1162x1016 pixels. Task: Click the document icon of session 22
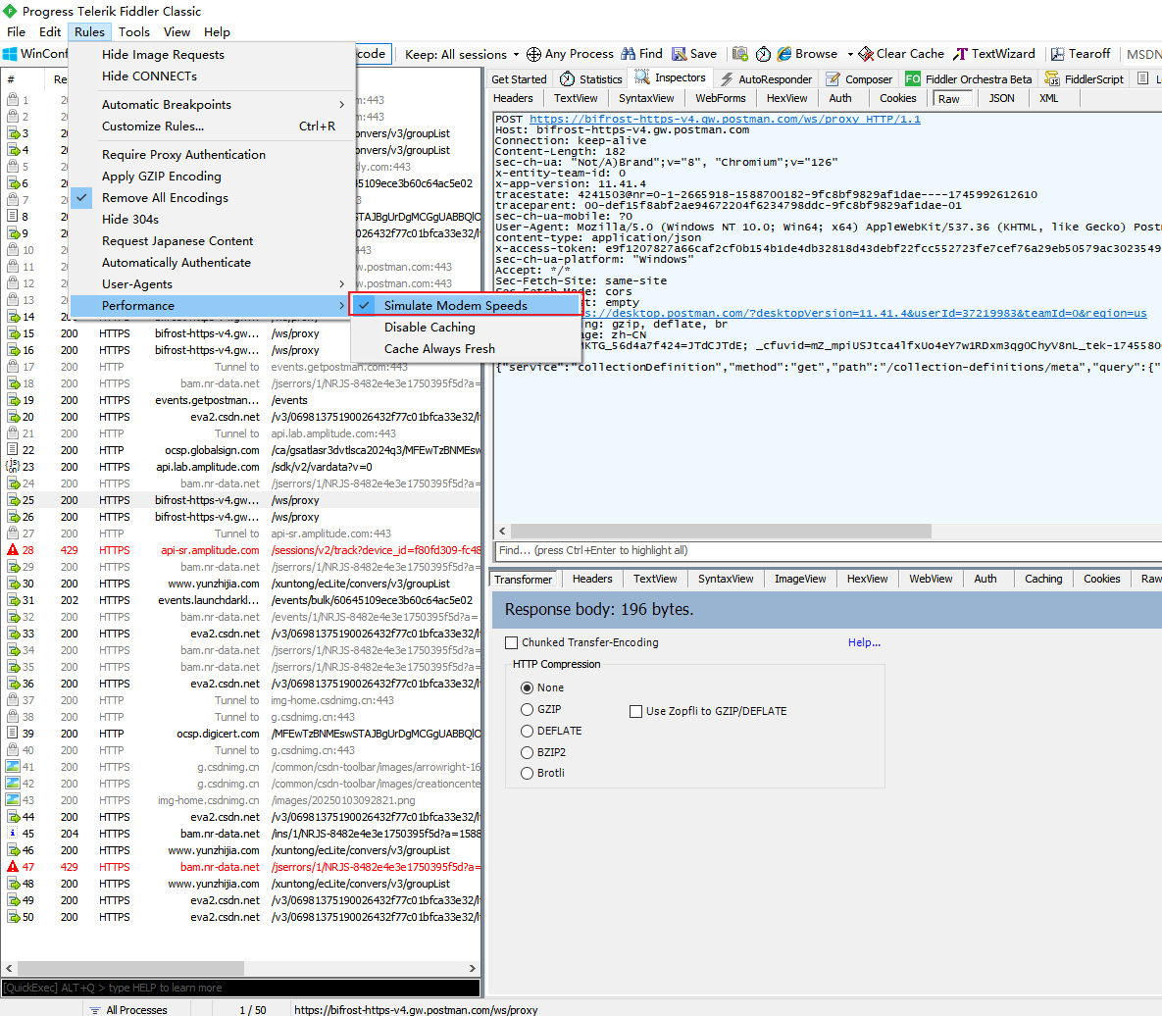pos(13,450)
